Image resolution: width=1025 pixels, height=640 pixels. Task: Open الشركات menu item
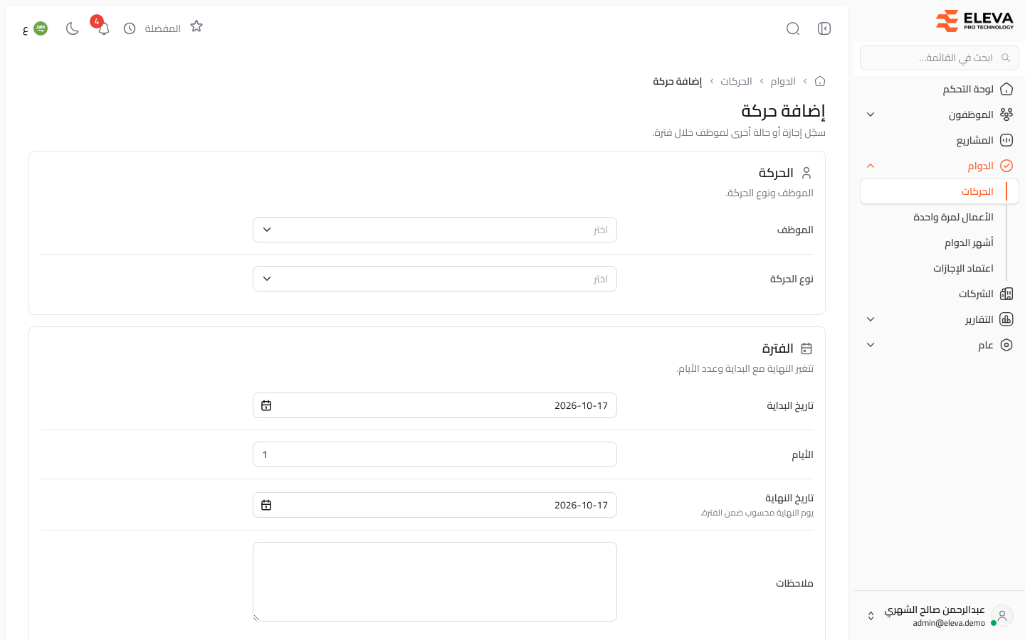(940, 294)
